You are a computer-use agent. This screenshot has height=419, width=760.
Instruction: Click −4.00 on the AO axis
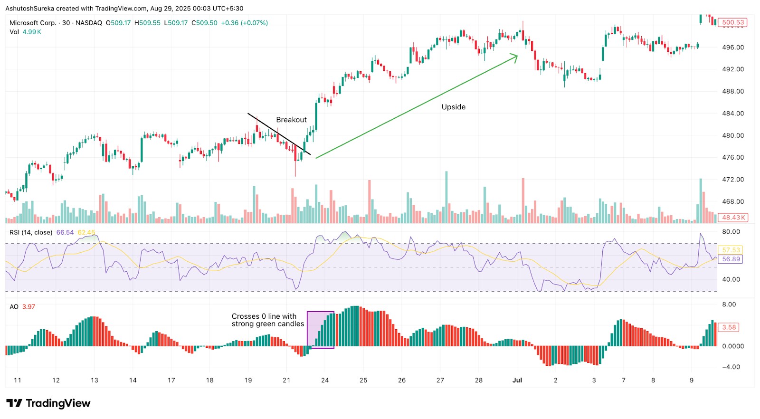[x=731, y=367]
